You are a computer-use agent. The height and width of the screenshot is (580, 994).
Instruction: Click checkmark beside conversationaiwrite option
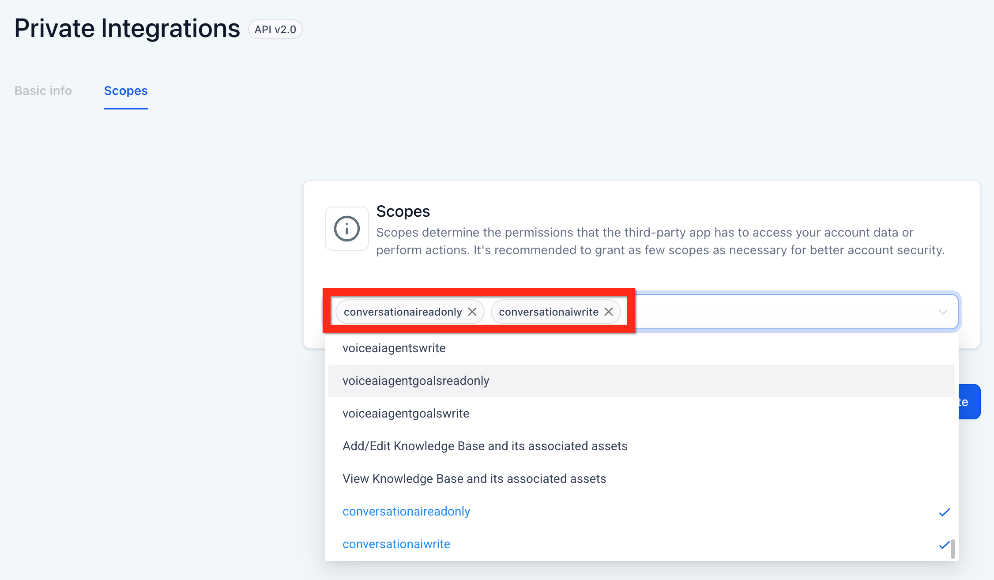(944, 545)
